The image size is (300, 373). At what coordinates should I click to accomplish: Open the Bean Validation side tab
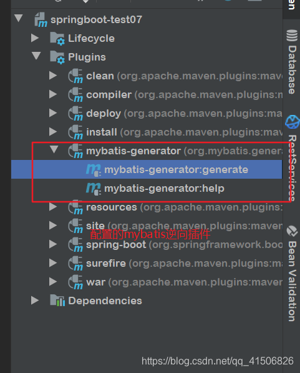coord(292,274)
